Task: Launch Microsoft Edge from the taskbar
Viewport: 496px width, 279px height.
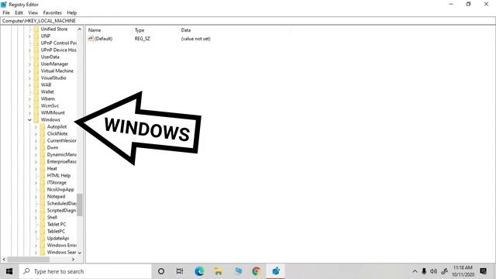Action: click(199, 271)
